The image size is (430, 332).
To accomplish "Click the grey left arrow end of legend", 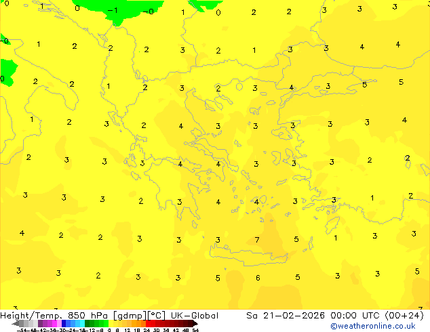I will coord(16,323).
